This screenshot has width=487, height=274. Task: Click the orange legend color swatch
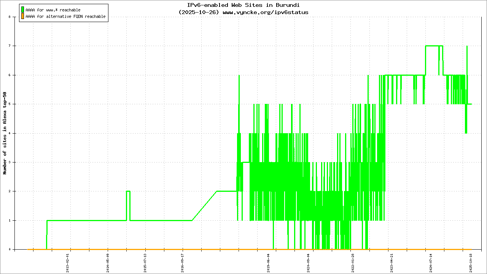click(x=22, y=16)
